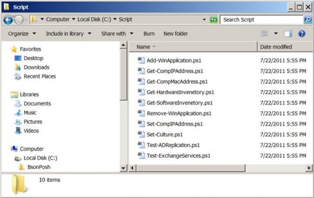Open the Share with dropdown
The height and width of the screenshot is (198, 314).
pyautogui.click(x=117, y=34)
